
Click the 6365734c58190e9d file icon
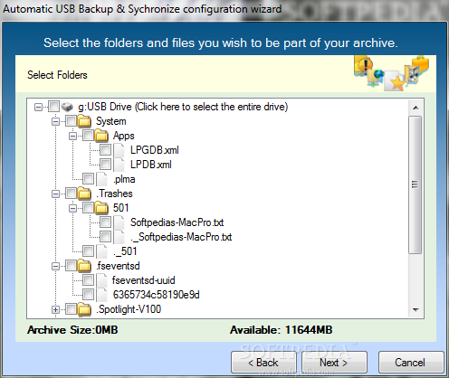pos(101,295)
